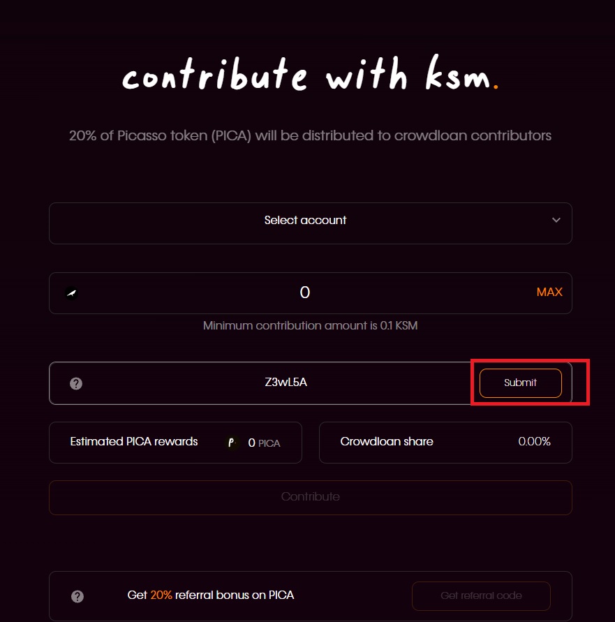Focus the contribution amount field showing 0
This screenshot has width=615, height=622.
(305, 293)
